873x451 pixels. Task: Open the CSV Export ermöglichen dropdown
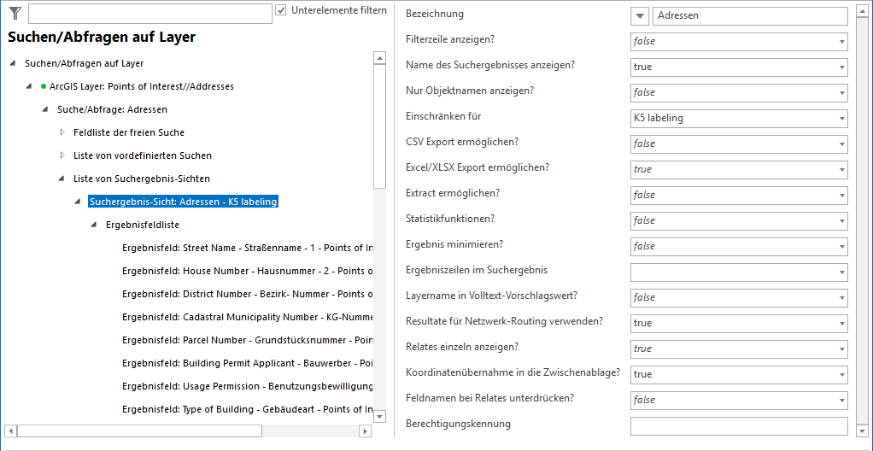tap(841, 143)
